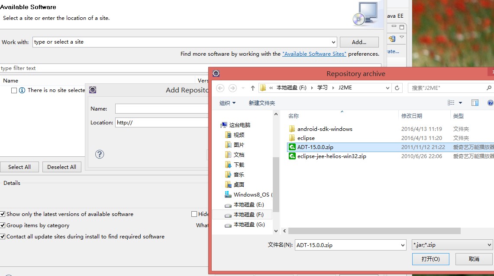The height and width of the screenshot is (276, 494).
Task: Toggle Contact all update sites checkbox
Action: coord(3,237)
